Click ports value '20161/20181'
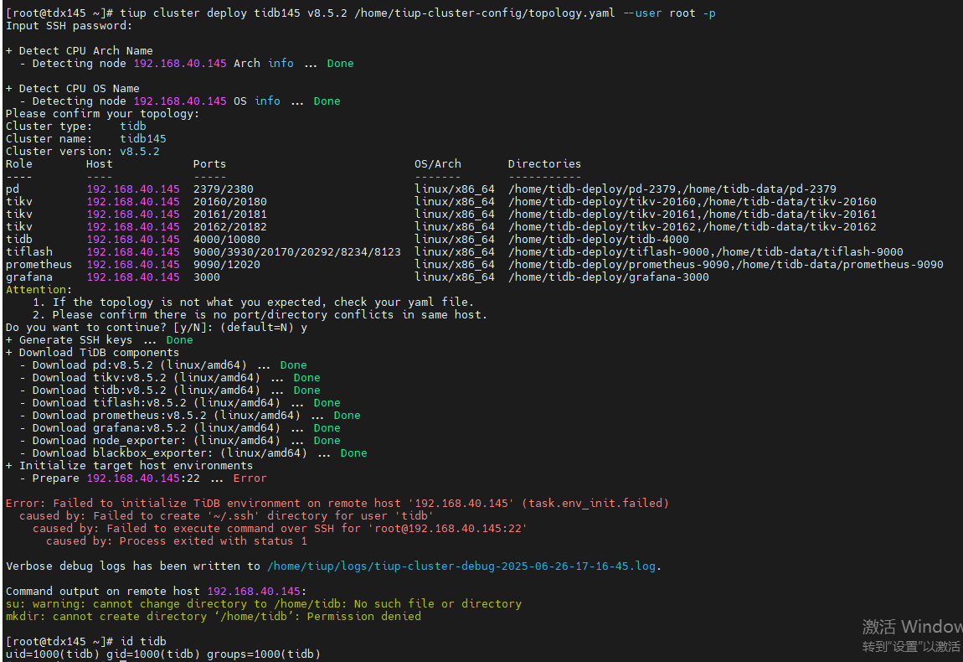This screenshot has width=963, height=662. (x=229, y=215)
